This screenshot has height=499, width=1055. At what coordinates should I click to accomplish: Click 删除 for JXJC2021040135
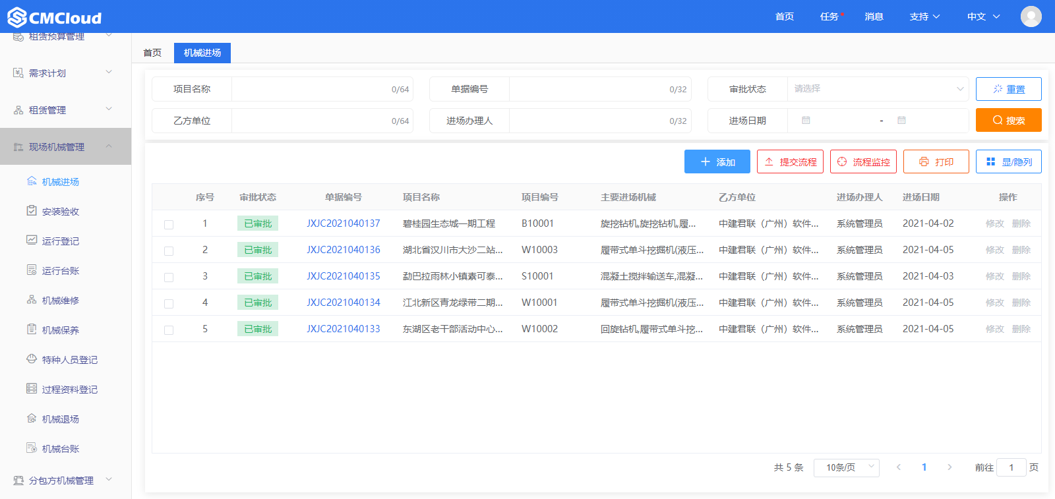pos(1021,276)
